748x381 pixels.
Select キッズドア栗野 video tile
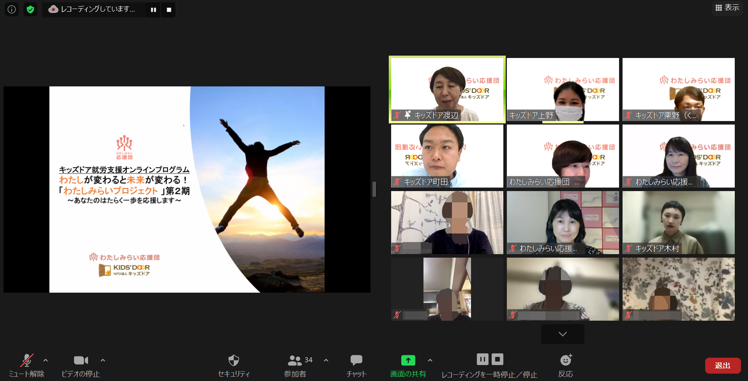click(x=679, y=90)
